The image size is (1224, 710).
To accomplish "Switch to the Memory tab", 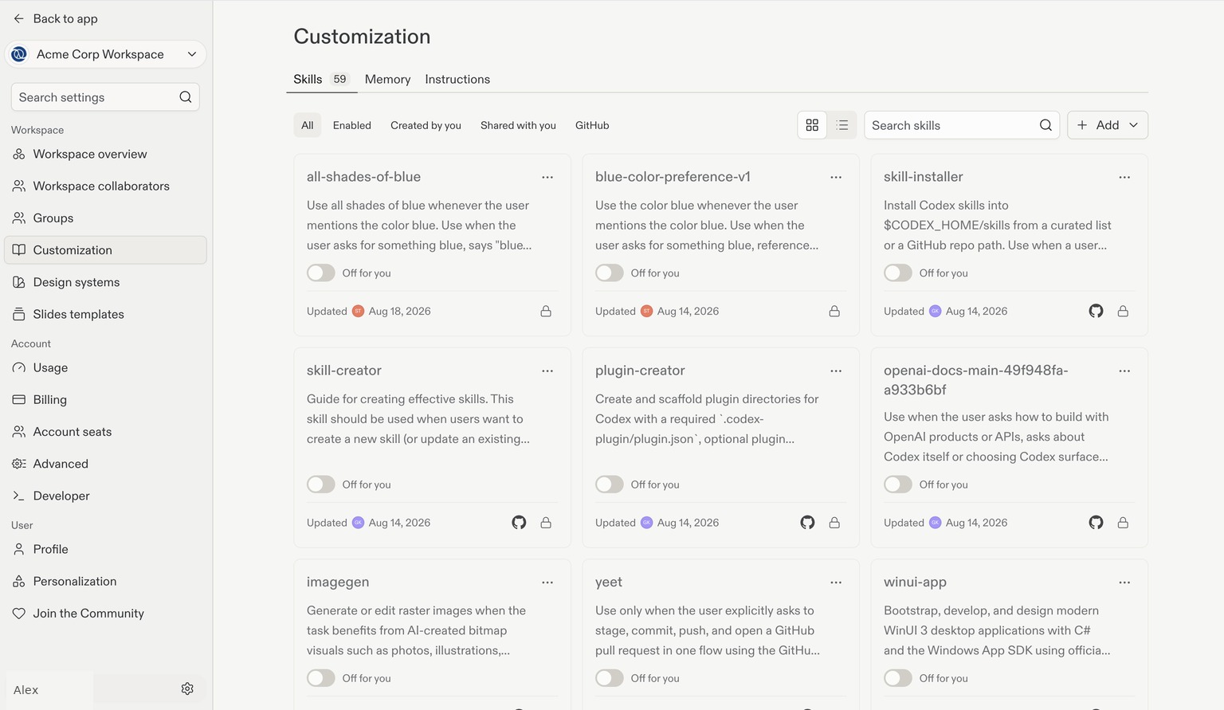I will tap(387, 79).
